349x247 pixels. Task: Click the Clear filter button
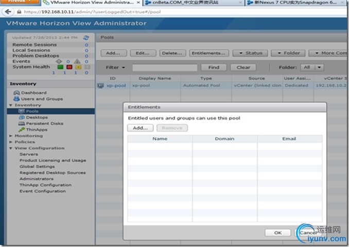pos(243,67)
